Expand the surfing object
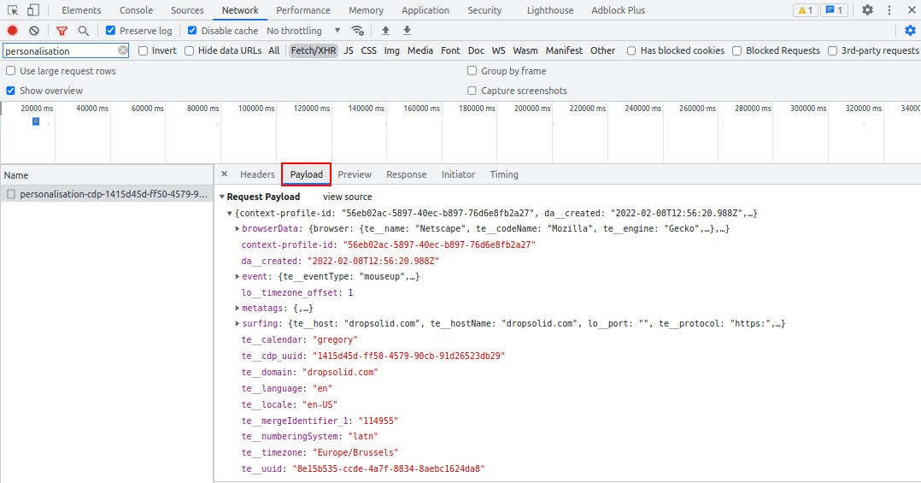 (x=238, y=323)
